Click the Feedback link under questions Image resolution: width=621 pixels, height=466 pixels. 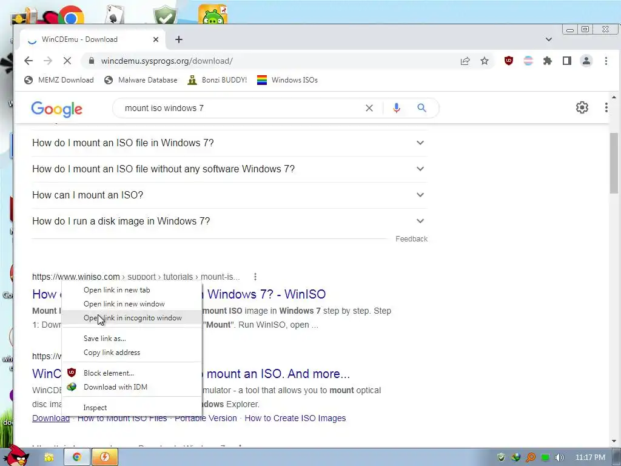[x=412, y=239]
